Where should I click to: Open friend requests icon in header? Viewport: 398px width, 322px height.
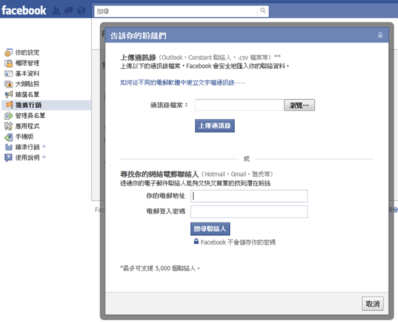pos(56,11)
